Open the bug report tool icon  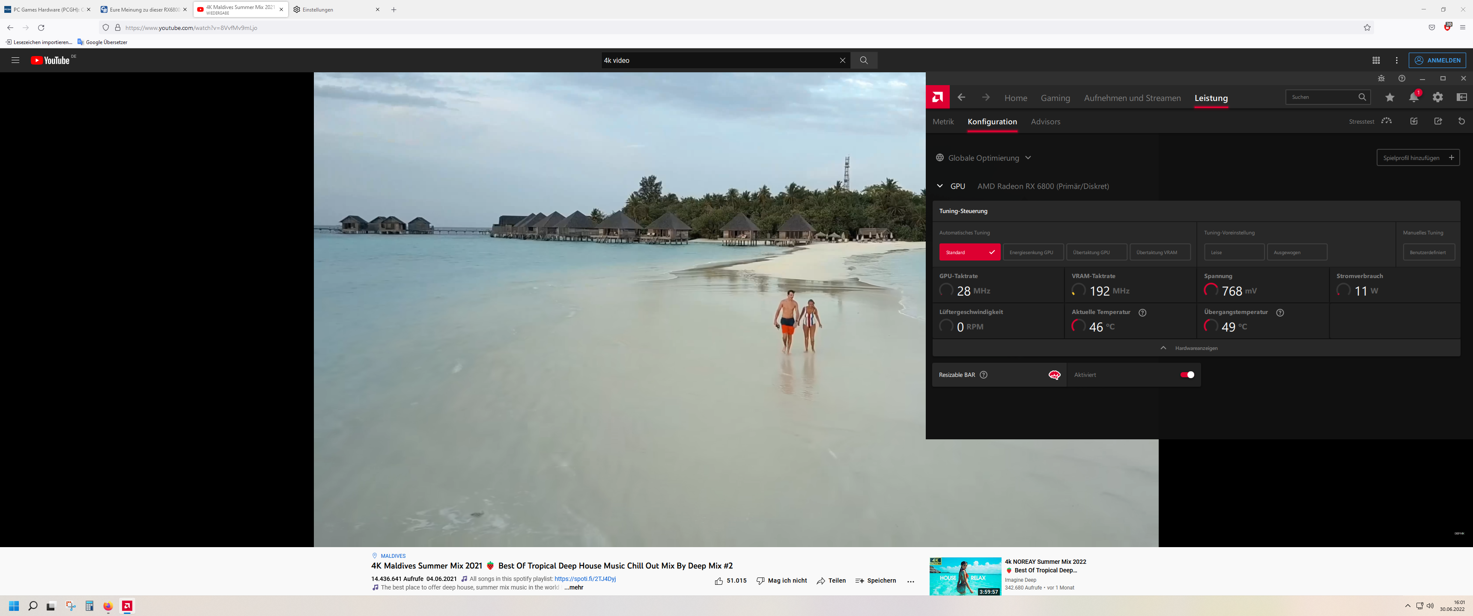coord(1381,78)
